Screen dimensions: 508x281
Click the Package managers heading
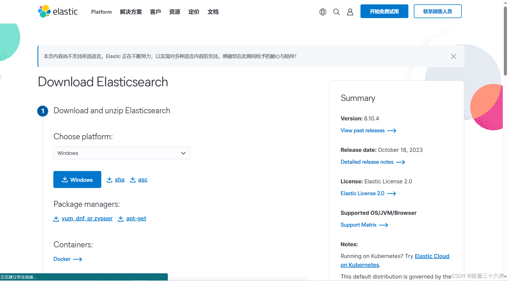tap(86, 204)
